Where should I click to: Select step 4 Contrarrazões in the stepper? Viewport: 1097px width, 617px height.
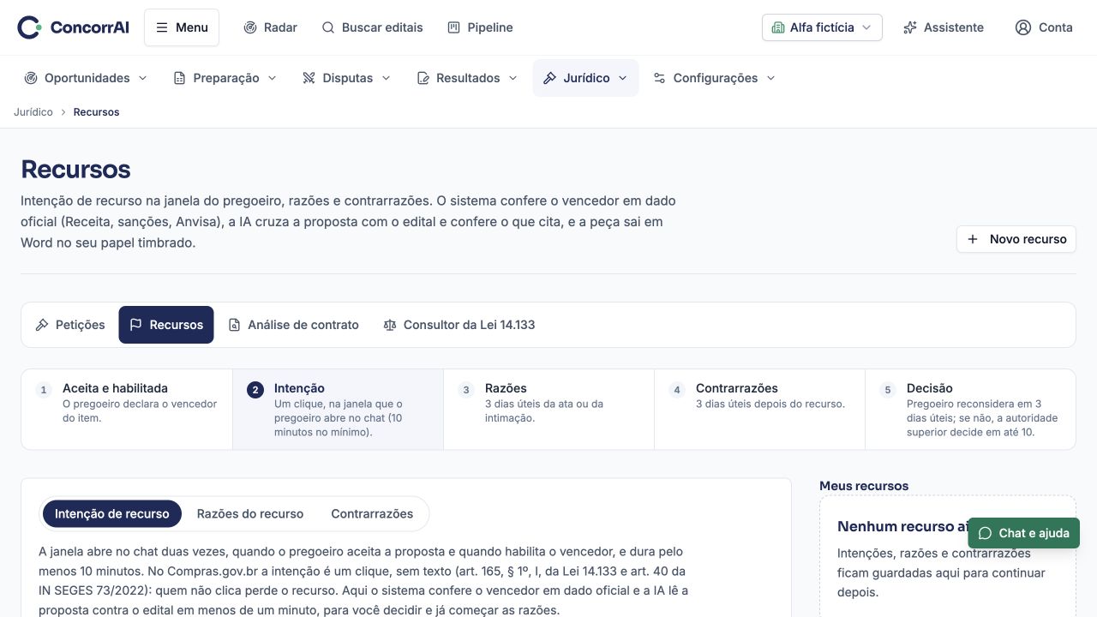click(x=759, y=410)
